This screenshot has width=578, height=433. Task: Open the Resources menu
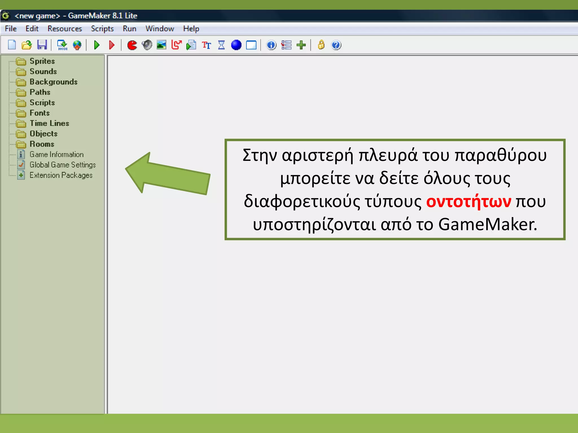(x=65, y=29)
